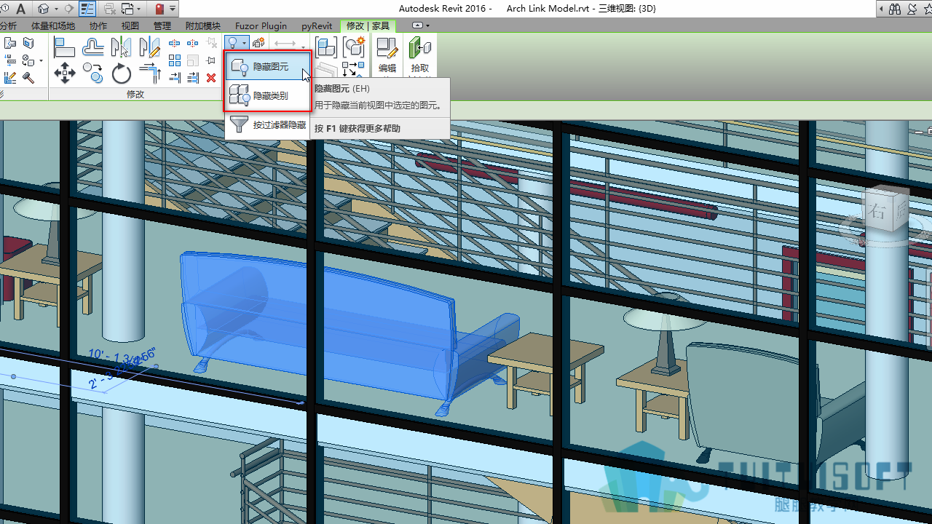
Task: Select the Align tool in the Modify panel
Action: tap(65, 48)
